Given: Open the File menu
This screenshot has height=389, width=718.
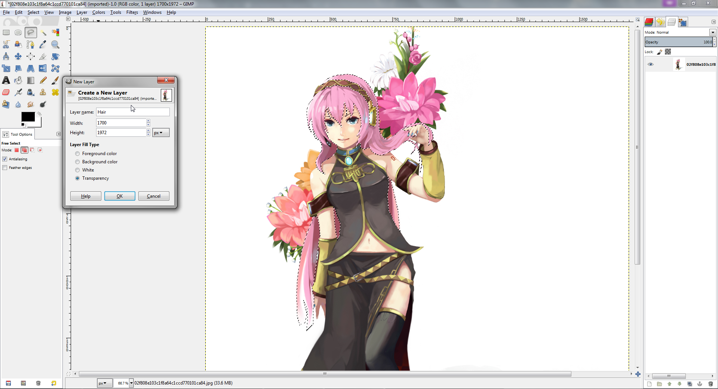Looking at the screenshot, I should pos(6,12).
